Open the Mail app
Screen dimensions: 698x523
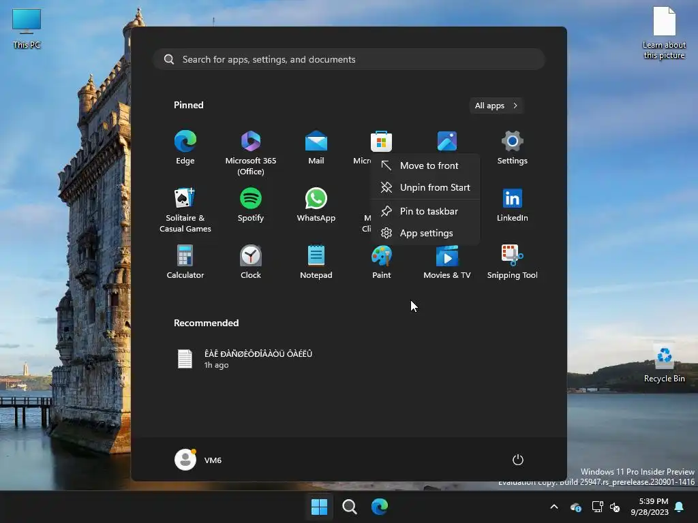click(x=316, y=148)
